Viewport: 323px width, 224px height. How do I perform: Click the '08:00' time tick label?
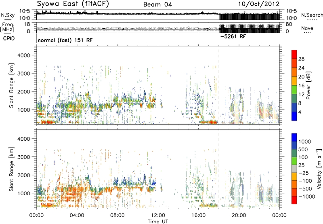[117, 216]
